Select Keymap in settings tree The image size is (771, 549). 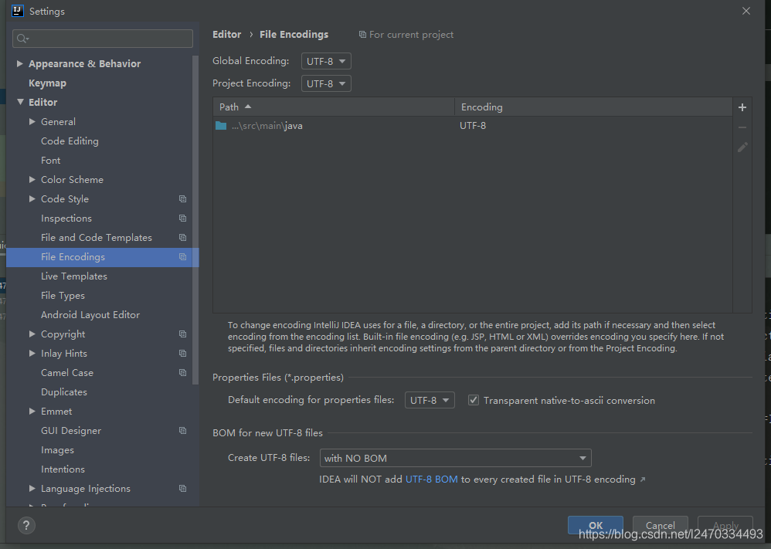click(47, 83)
